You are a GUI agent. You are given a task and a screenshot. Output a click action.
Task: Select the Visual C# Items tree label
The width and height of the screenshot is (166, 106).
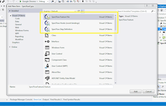(18, 15)
